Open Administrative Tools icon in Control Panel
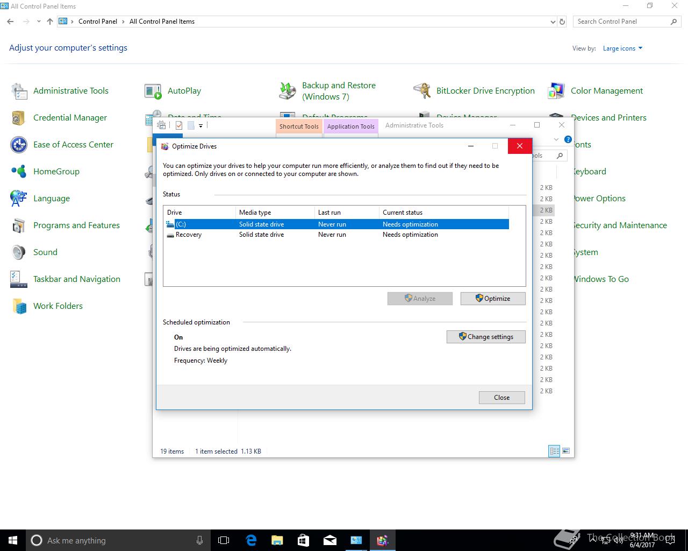688x551 pixels. 19,91
